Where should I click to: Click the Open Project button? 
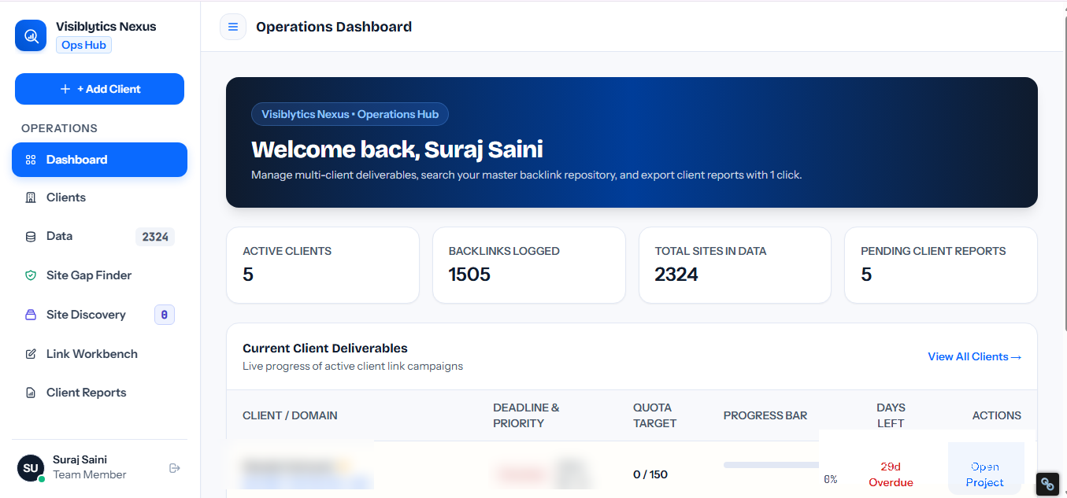985,474
